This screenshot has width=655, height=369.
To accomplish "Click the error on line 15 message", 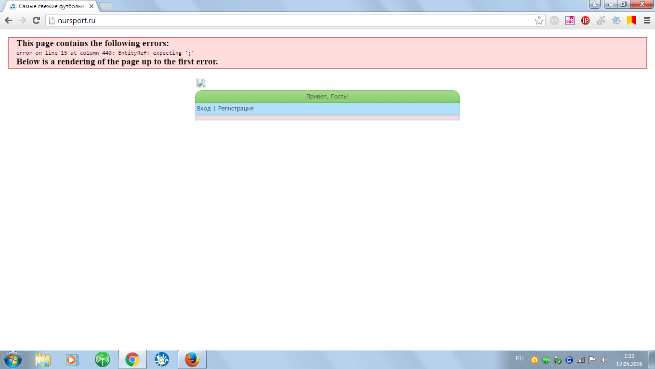I will click(105, 53).
